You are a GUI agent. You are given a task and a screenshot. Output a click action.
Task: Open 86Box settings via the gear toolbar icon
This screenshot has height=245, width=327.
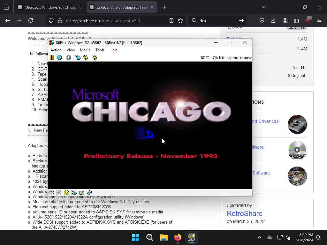(x=95, y=57)
